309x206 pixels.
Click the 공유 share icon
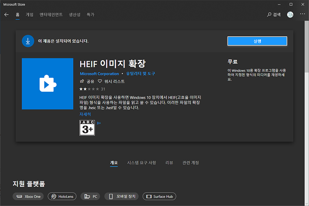pyautogui.click(x=82, y=81)
